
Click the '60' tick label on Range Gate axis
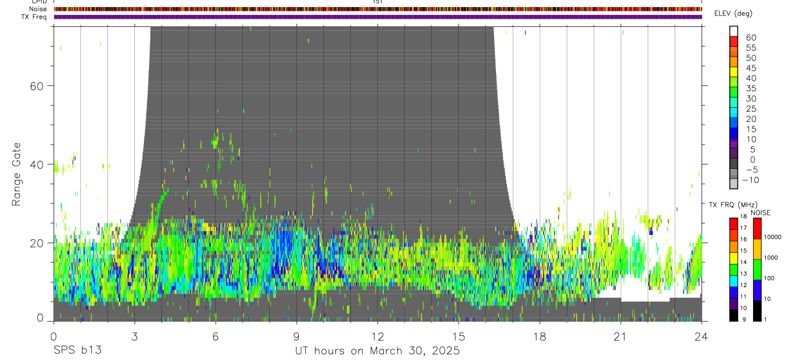(x=39, y=86)
